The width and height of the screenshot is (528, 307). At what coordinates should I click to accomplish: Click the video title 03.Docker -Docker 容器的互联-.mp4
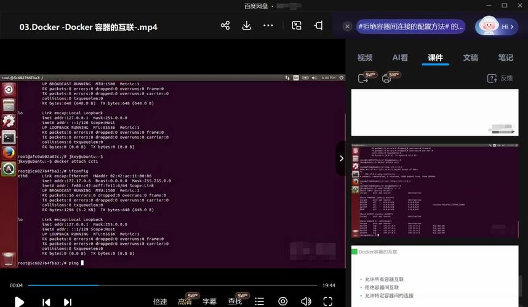pos(88,27)
